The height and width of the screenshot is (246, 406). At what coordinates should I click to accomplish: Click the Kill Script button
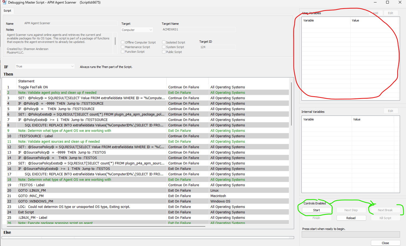[385, 218]
